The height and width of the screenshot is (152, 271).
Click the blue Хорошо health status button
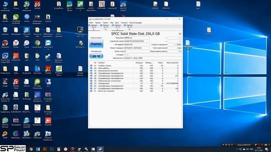[96, 44]
